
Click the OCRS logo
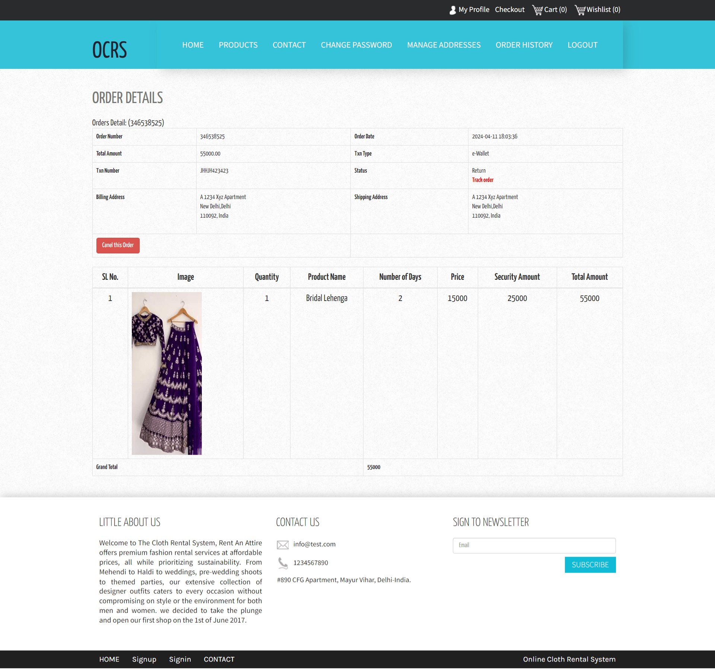[x=109, y=48]
